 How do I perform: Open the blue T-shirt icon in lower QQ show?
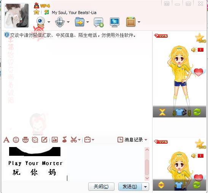coord(179,185)
